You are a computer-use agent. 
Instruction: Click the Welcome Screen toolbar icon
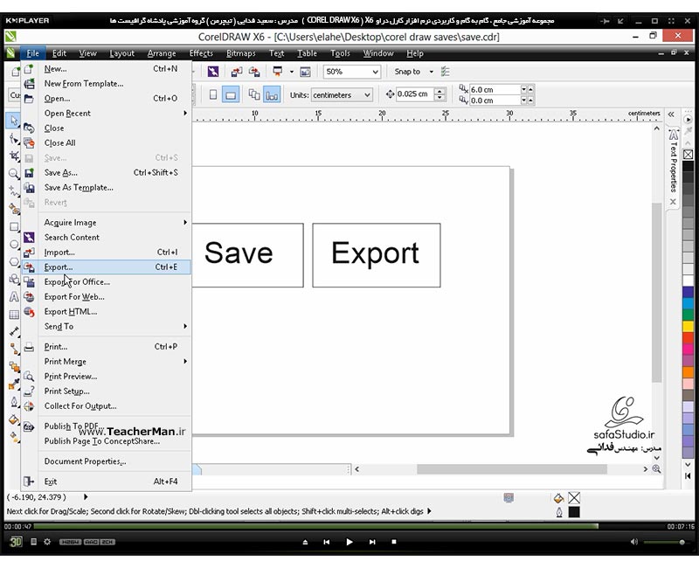tap(305, 72)
